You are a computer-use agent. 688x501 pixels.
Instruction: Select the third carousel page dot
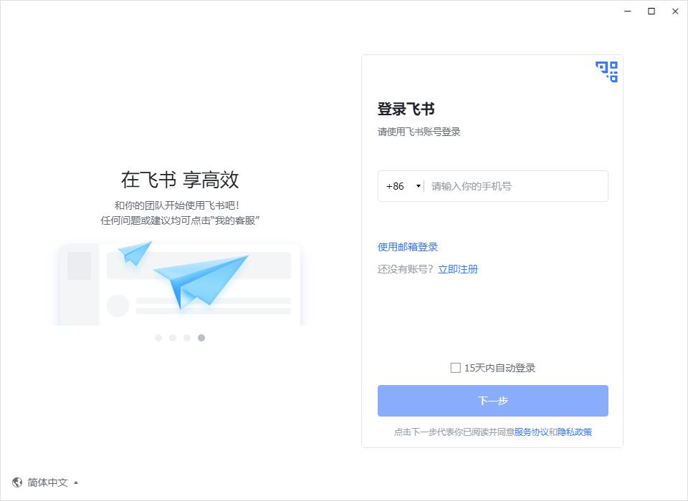(x=187, y=338)
